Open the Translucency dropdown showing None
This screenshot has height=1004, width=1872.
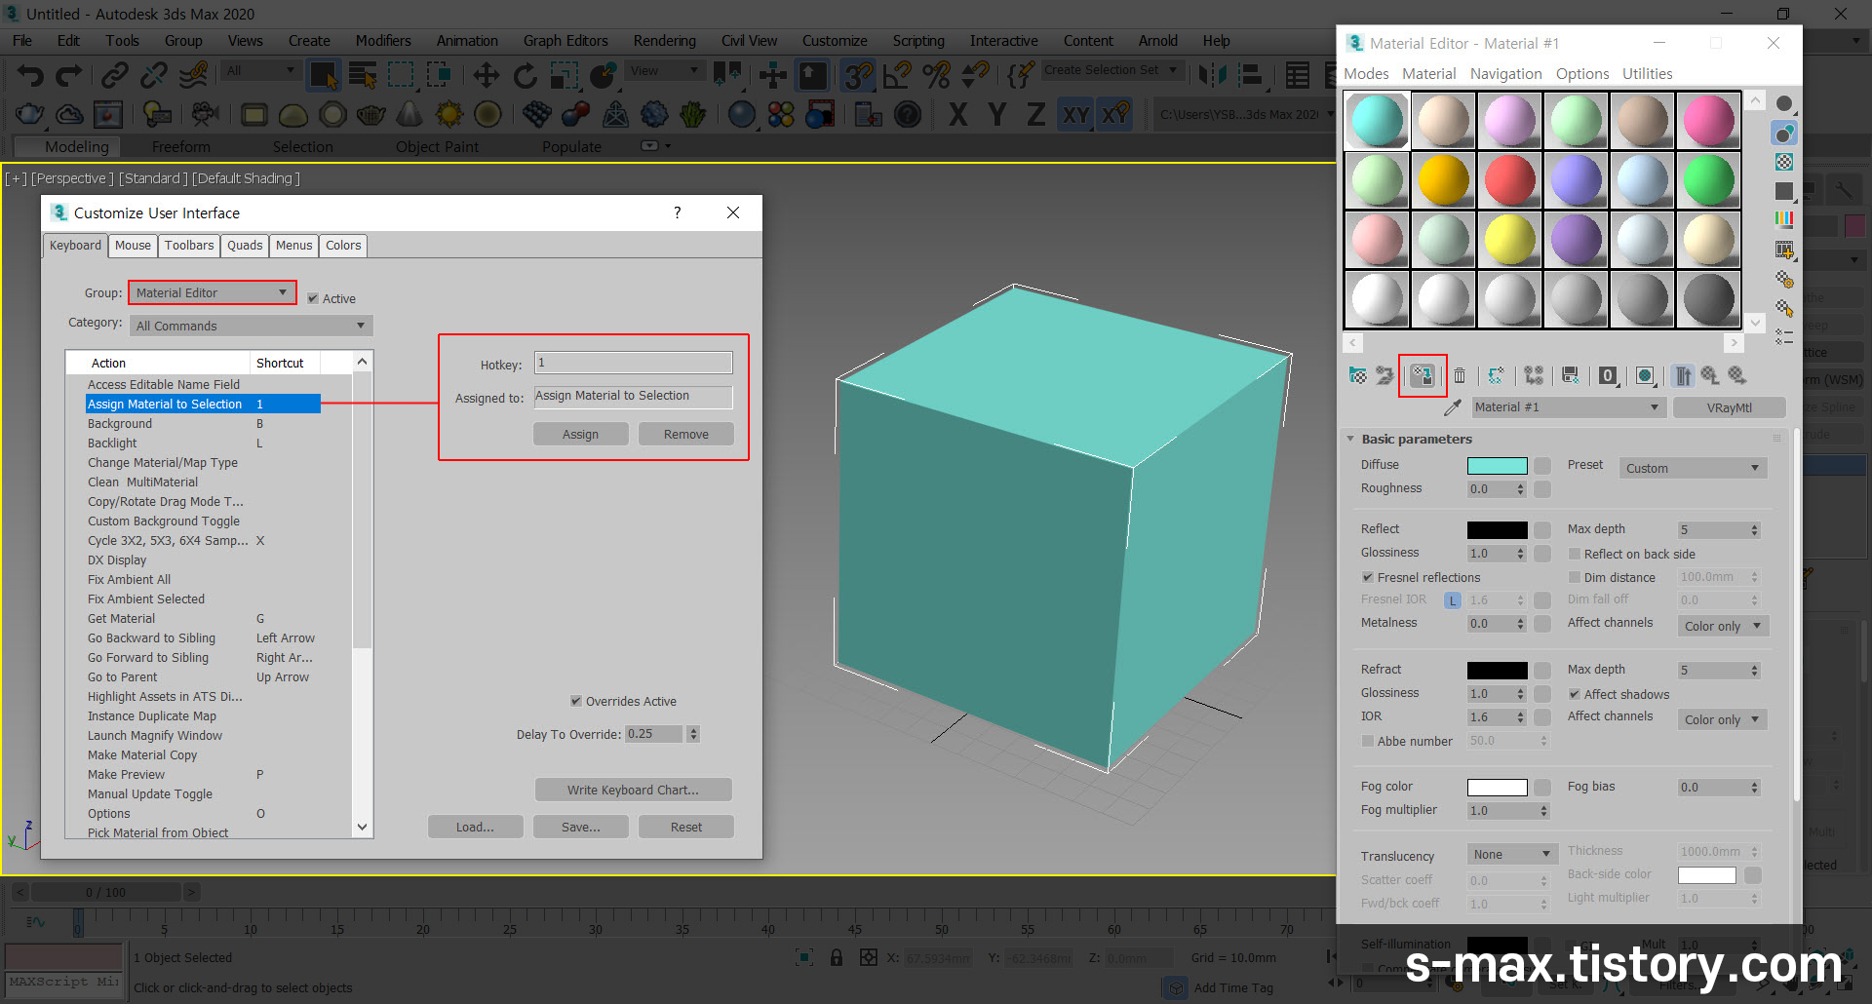[1512, 854]
